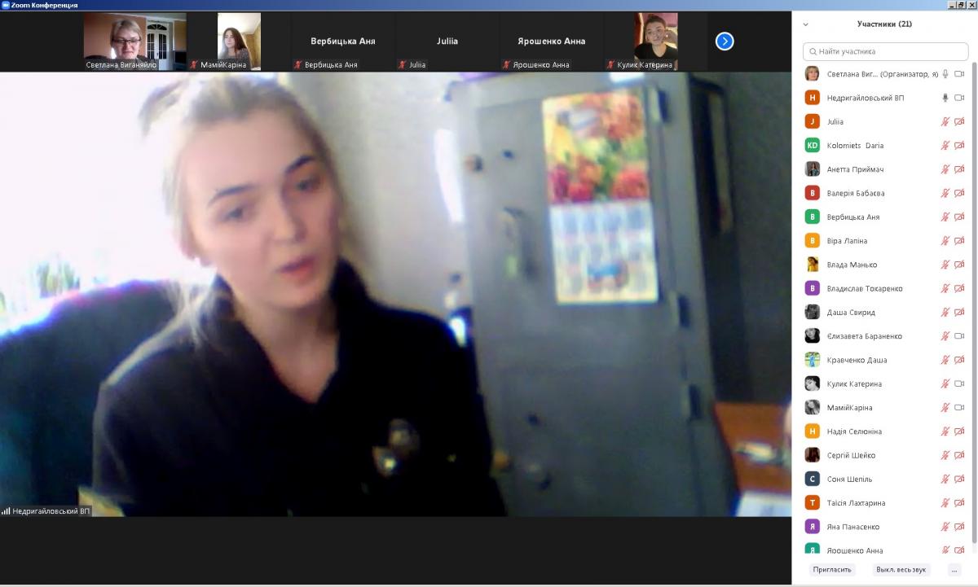Click crossed camera icon for Валерія Бабаєва
The width and height of the screenshot is (978, 587).
tap(959, 193)
